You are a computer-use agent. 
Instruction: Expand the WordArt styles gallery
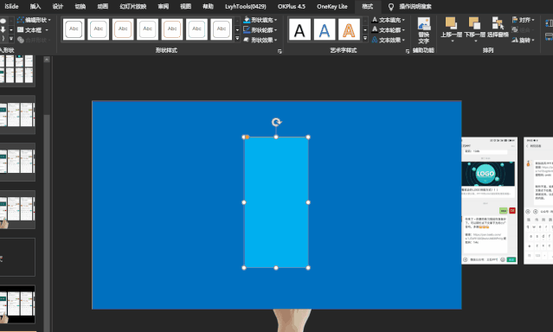point(365,38)
